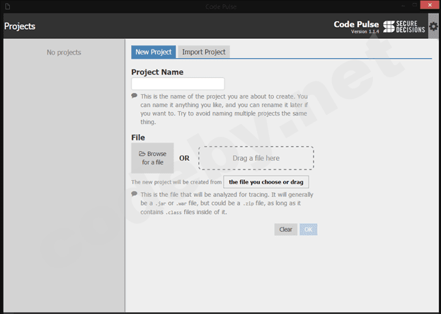Minimize the Code Pulse window
This screenshot has width=441, height=314.
click(x=403, y=5)
